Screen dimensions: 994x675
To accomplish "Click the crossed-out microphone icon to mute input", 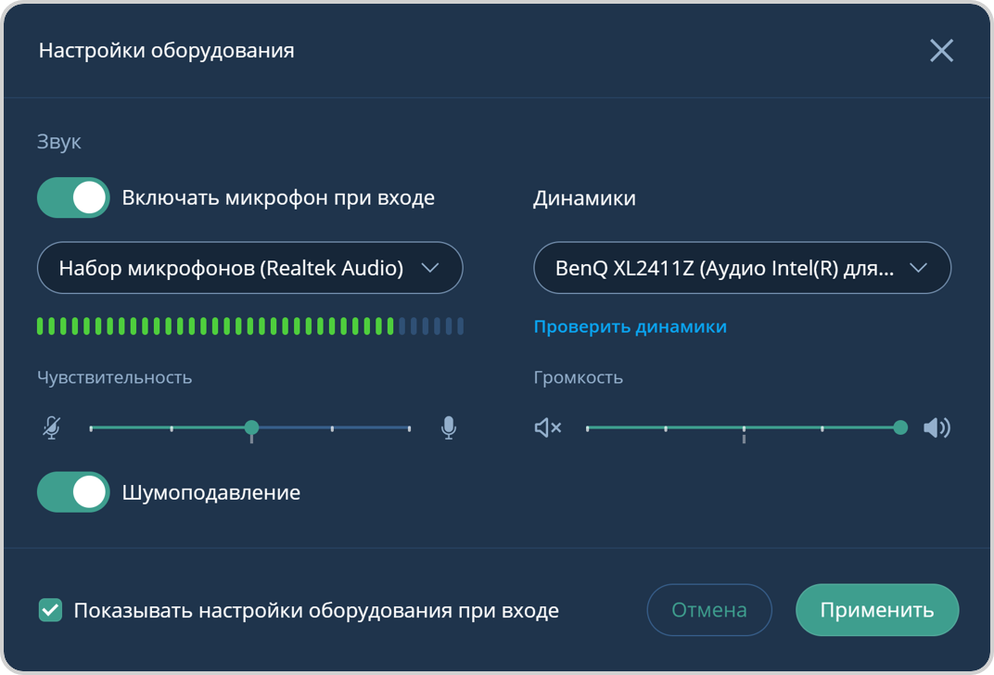I will (53, 427).
